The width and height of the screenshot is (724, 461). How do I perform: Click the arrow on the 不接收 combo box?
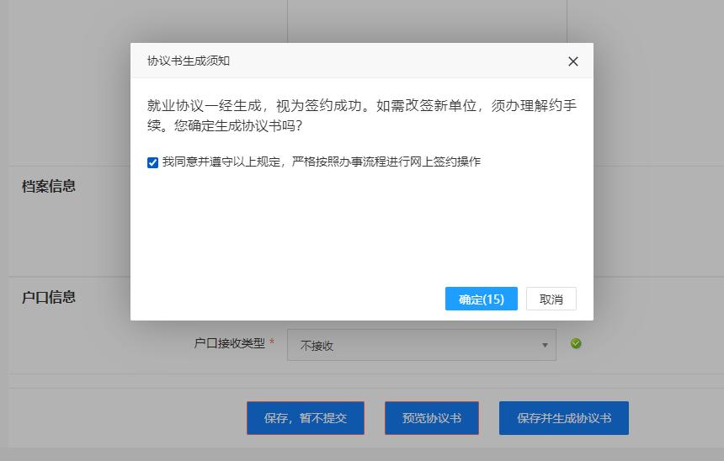(545, 345)
